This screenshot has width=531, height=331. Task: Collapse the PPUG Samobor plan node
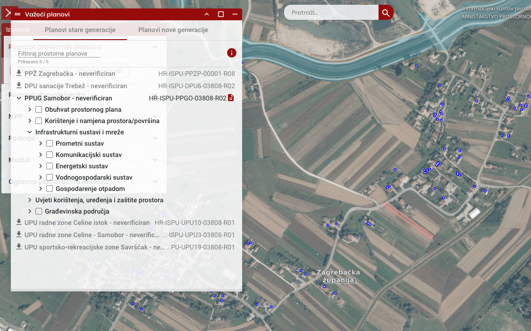[19, 98]
